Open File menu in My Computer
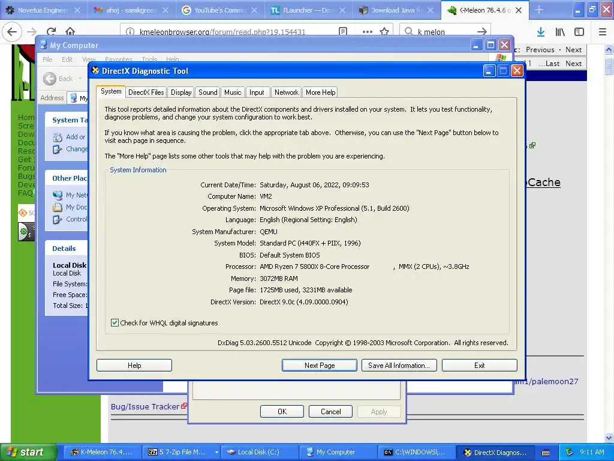The width and height of the screenshot is (614, 461). [47, 59]
